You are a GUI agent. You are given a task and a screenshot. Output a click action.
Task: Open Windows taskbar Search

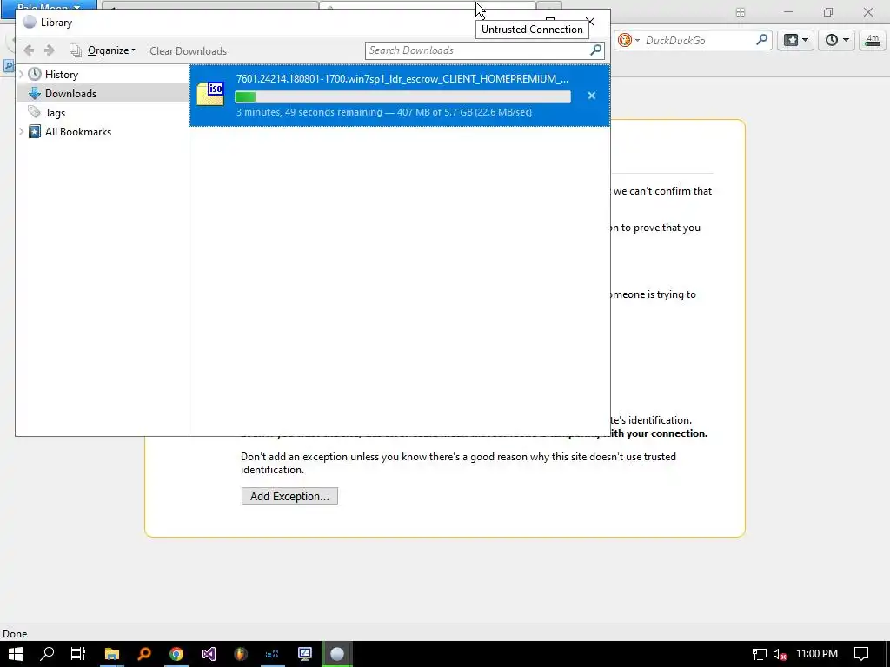coord(47,654)
